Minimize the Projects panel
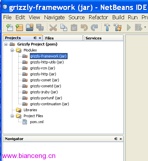This screenshot has height=161, width=148. [35, 38]
